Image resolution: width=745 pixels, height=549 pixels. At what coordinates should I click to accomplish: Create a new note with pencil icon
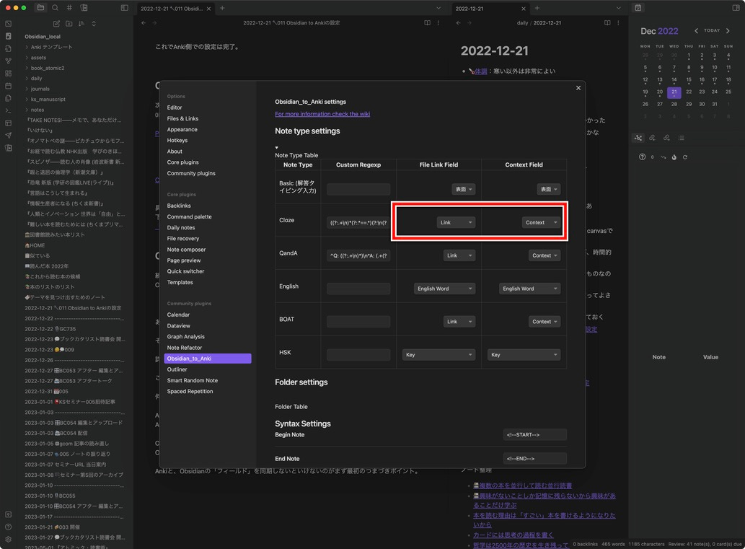pyautogui.click(x=56, y=23)
